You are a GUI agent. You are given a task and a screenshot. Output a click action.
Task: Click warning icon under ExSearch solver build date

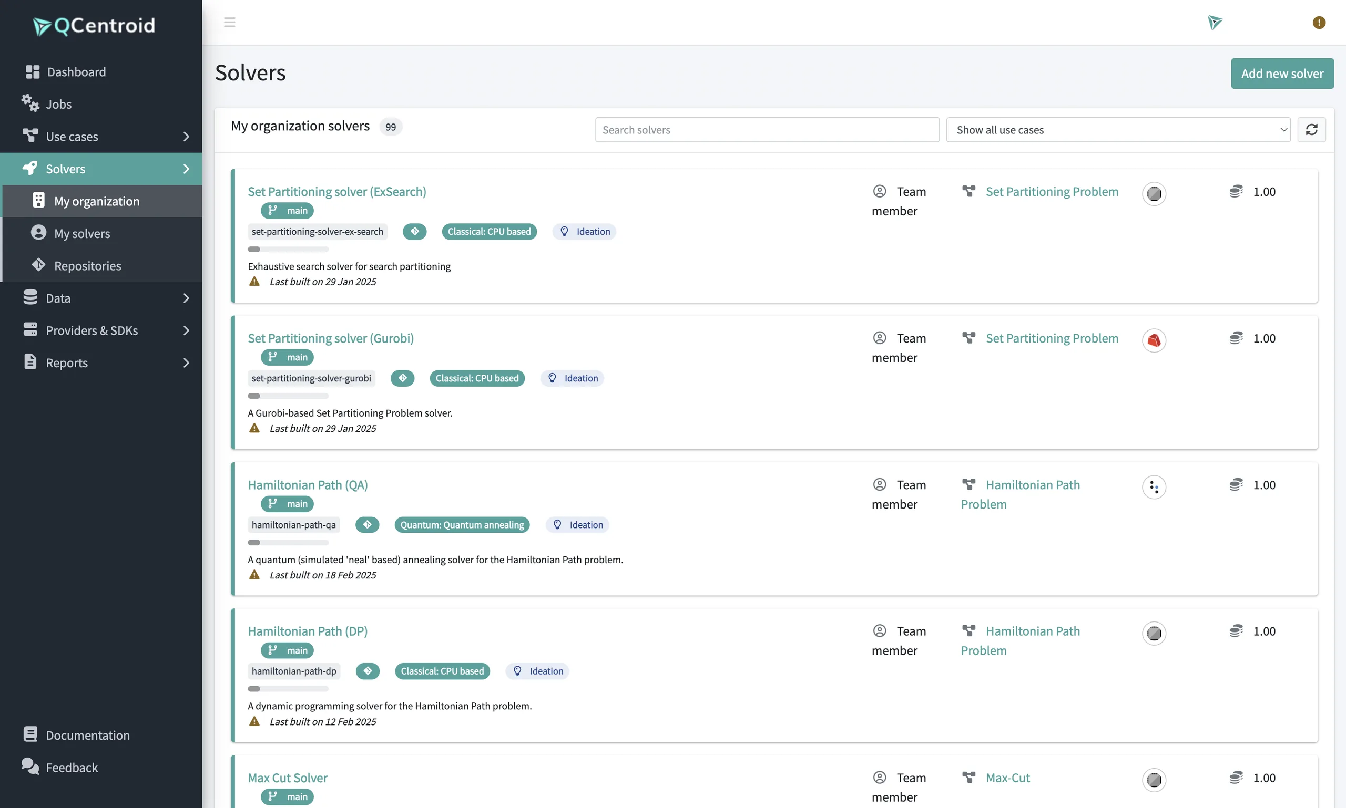point(254,282)
